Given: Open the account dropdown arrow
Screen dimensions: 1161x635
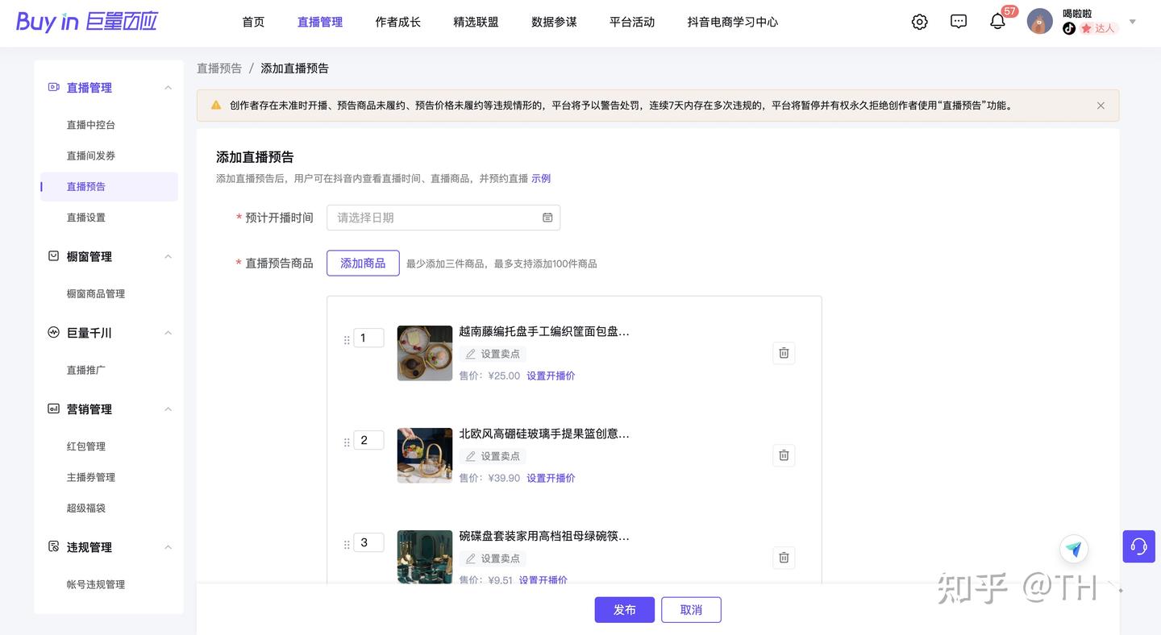Looking at the screenshot, I should pos(1133,22).
